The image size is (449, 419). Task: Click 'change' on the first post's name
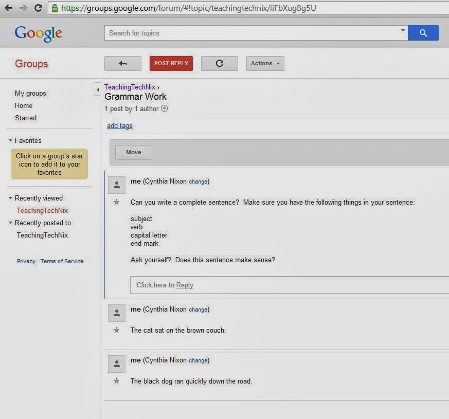tap(198, 182)
